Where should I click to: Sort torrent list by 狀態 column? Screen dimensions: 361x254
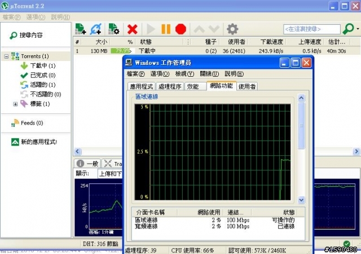pos(161,42)
